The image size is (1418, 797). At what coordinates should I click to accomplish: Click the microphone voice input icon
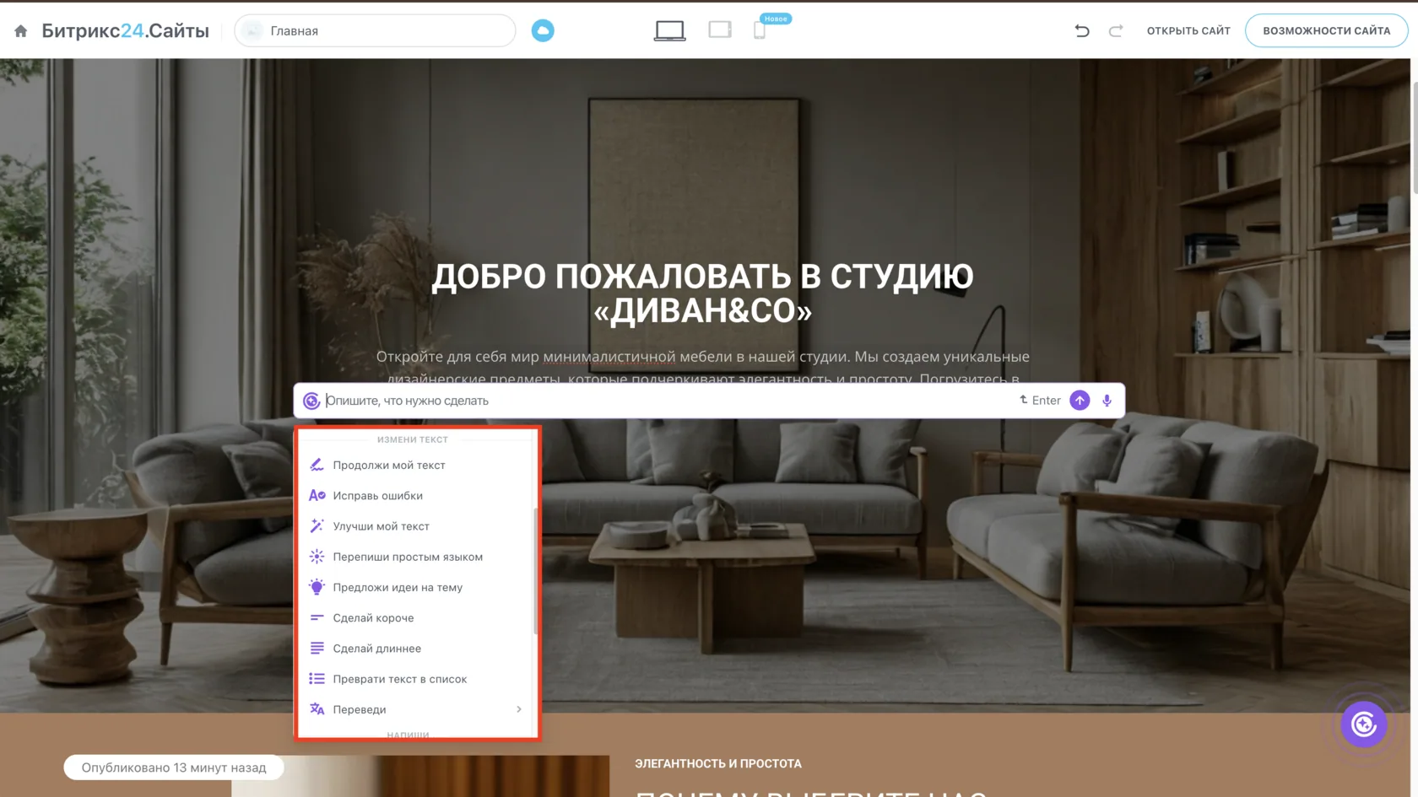(x=1107, y=401)
